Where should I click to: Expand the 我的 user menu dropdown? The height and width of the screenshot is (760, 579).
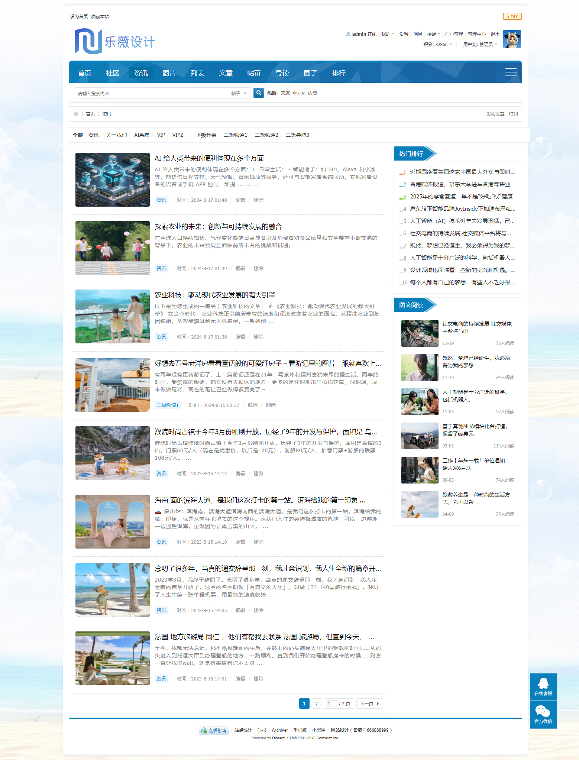388,34
